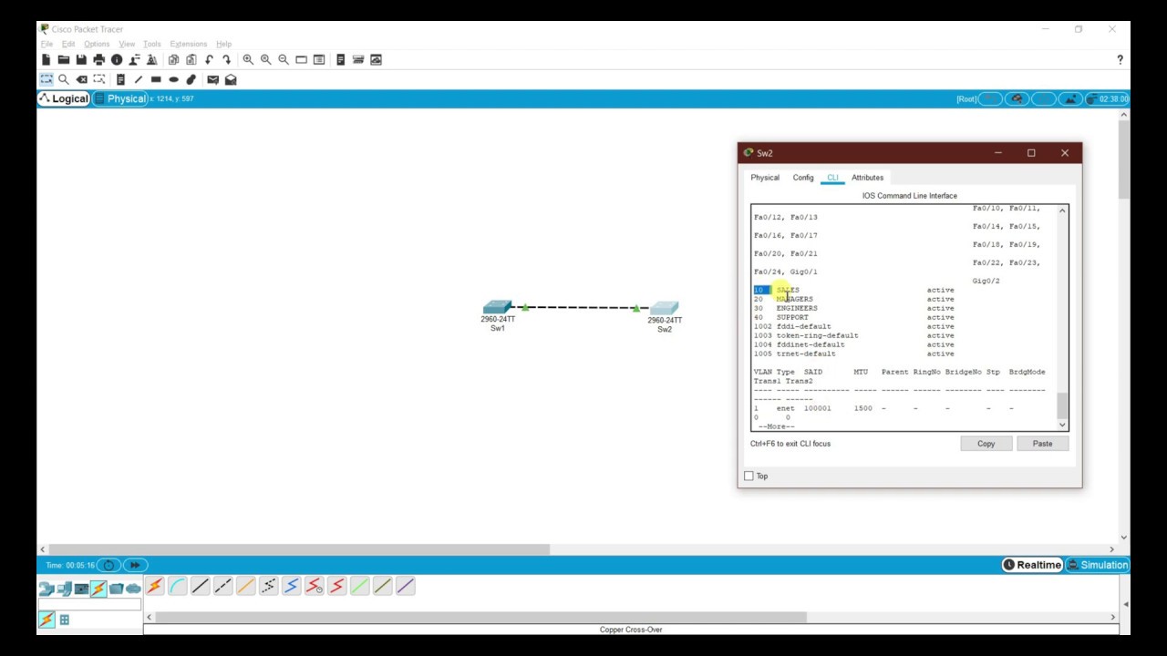
Task: Pick the Serial DCE cable with clock
Action: coord(315,586)
